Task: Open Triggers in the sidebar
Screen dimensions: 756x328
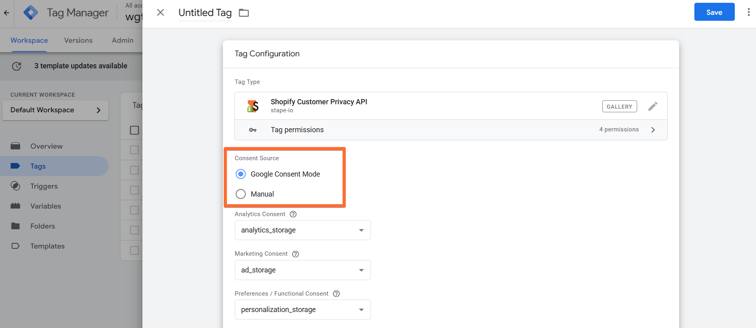Action: (x=44, y=186)
